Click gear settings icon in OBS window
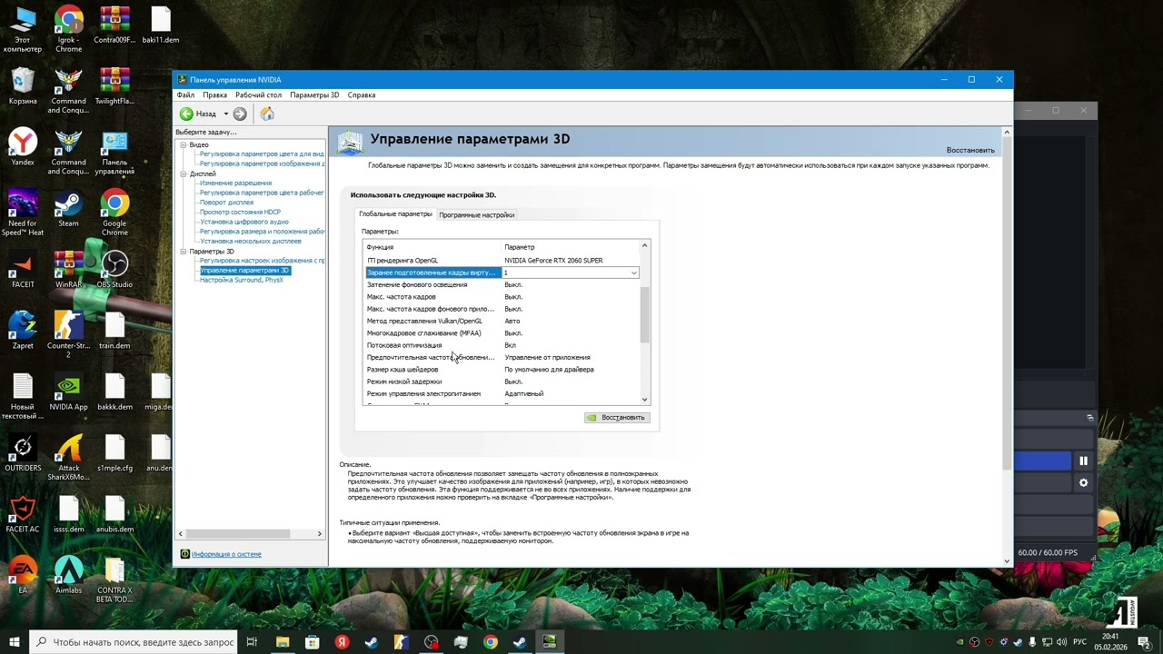The width and height of the screenshot is (1163, 654). (1083, 483)
